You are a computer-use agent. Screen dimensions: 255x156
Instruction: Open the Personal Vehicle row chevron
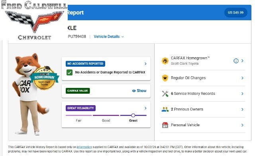point(242,125)
